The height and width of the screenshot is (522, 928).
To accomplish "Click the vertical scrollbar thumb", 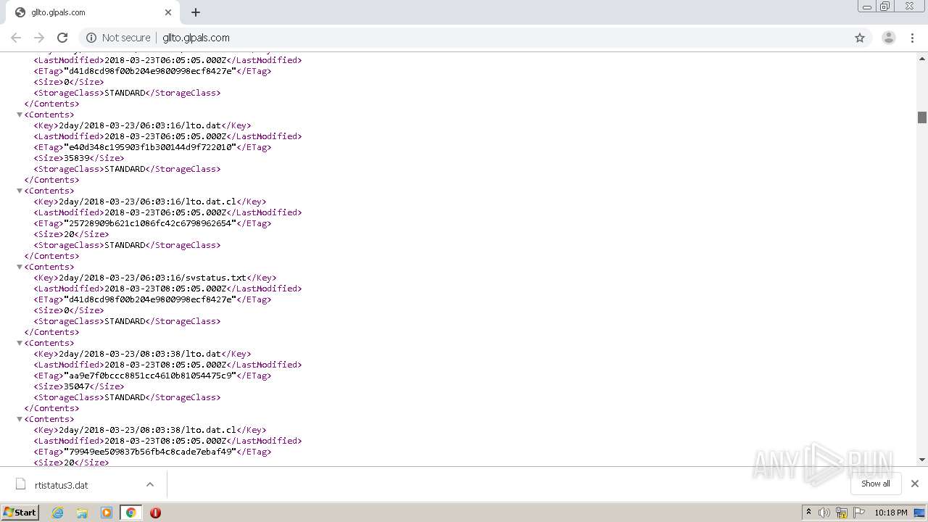I will pos(922,117).
